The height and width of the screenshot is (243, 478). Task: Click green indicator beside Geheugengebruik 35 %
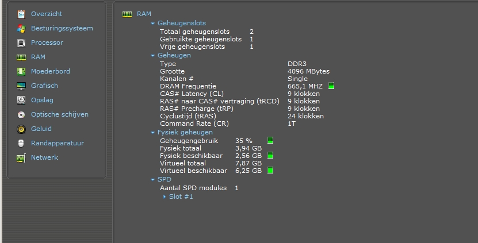click(270, 140)
